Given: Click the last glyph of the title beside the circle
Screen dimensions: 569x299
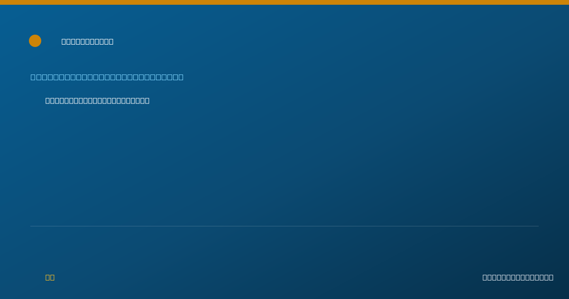Looking at the screenshot, I should point(111,41).
